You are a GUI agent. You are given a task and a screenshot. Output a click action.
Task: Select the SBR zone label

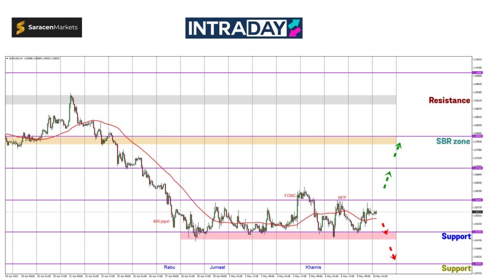[453, 141]
